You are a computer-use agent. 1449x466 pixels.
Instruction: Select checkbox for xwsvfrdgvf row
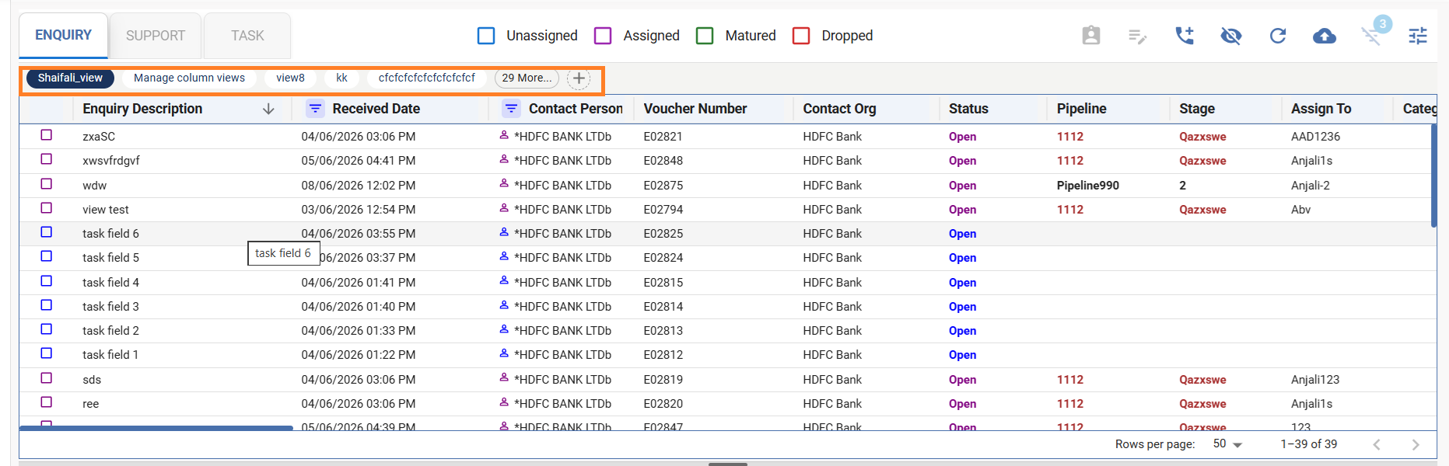(x=47, y=159)
